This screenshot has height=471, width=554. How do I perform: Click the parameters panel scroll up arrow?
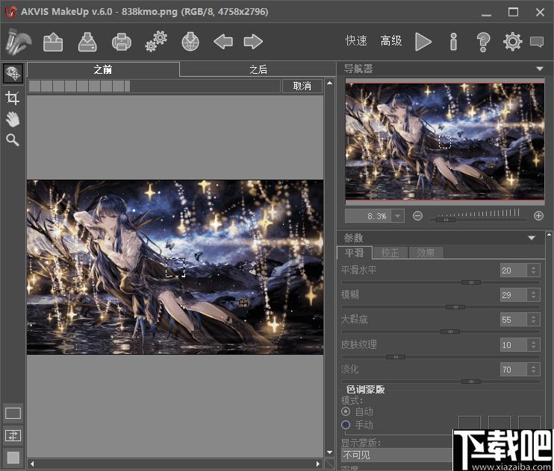coord(549,235)
